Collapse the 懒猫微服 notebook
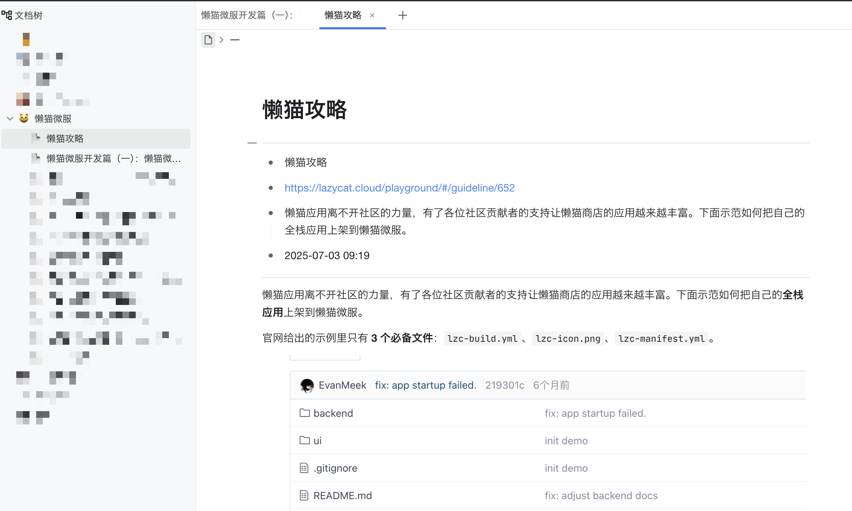 pos(10,118)
